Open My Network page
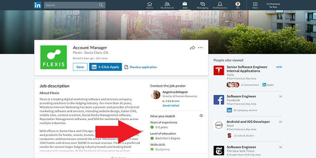The height and width of the screenshot is (158, 316). 167,6
